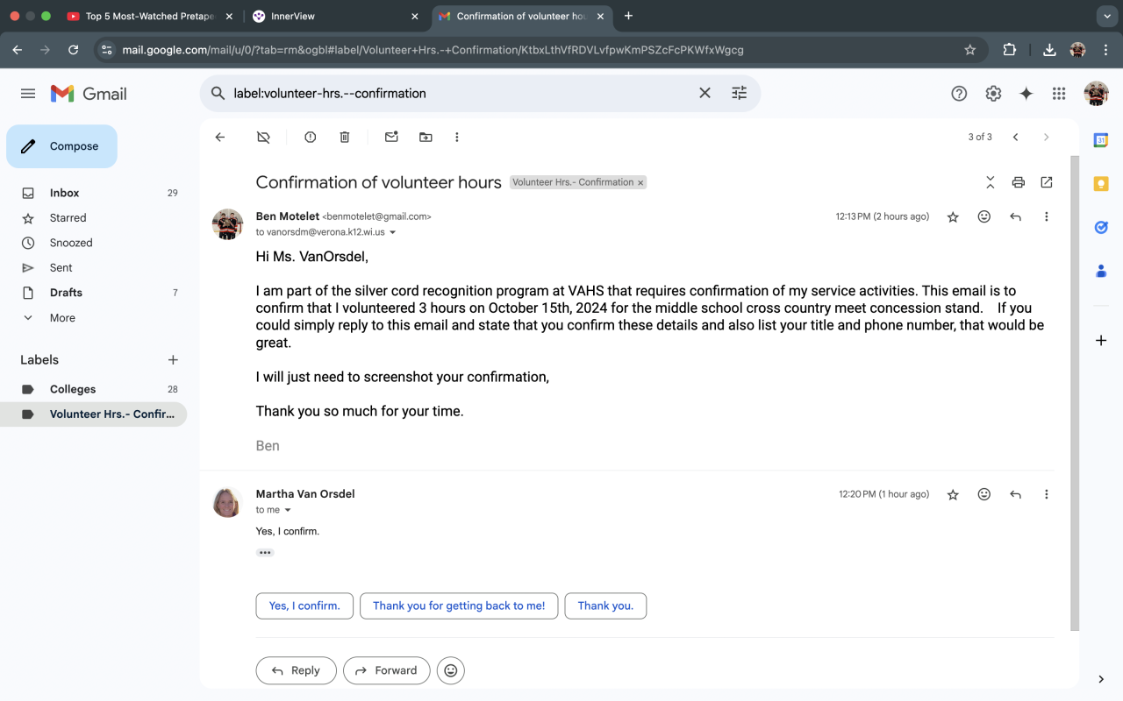This screenshot has height=701, width=1123.
Task: Expand recipient details under Ben Motelet
Action: pyautogui.click(x=393, y=233)
